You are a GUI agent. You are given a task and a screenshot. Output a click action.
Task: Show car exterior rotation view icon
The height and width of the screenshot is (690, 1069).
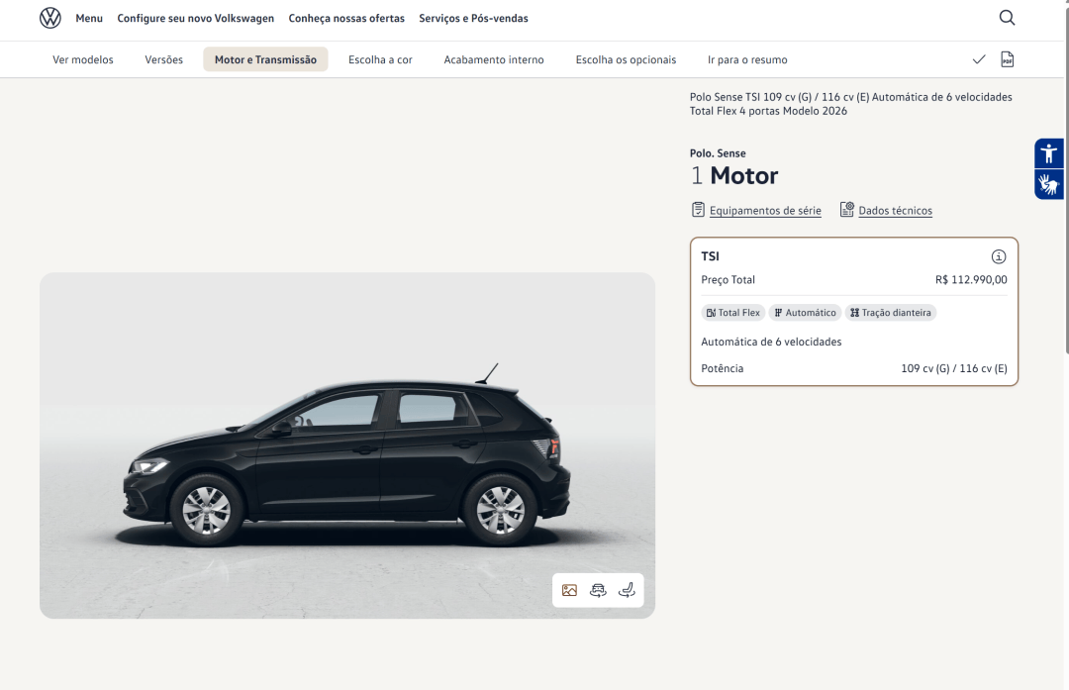pos(598,590)
